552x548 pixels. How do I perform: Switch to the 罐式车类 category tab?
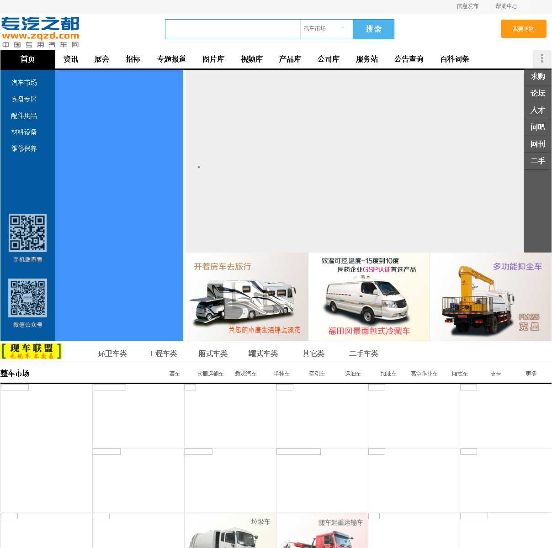pyautogui.click(x=263, y=353)
